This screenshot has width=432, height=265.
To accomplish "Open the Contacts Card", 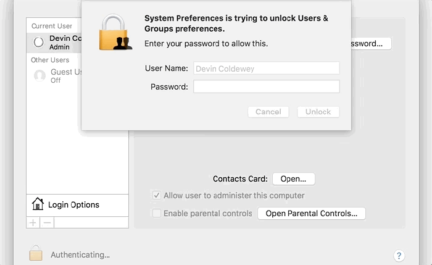I will pos(293,179).
